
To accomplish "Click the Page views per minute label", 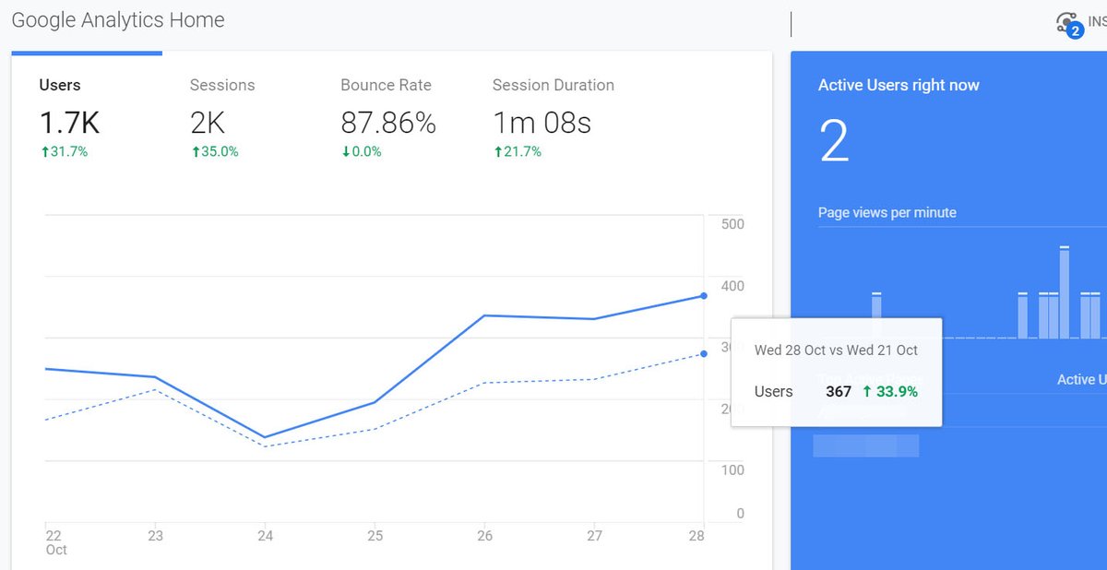I will tap(887, 212).
